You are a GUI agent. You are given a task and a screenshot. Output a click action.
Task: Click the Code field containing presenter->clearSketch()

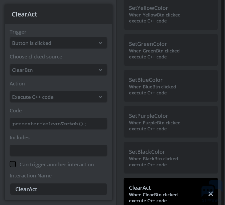coord(58,124)
